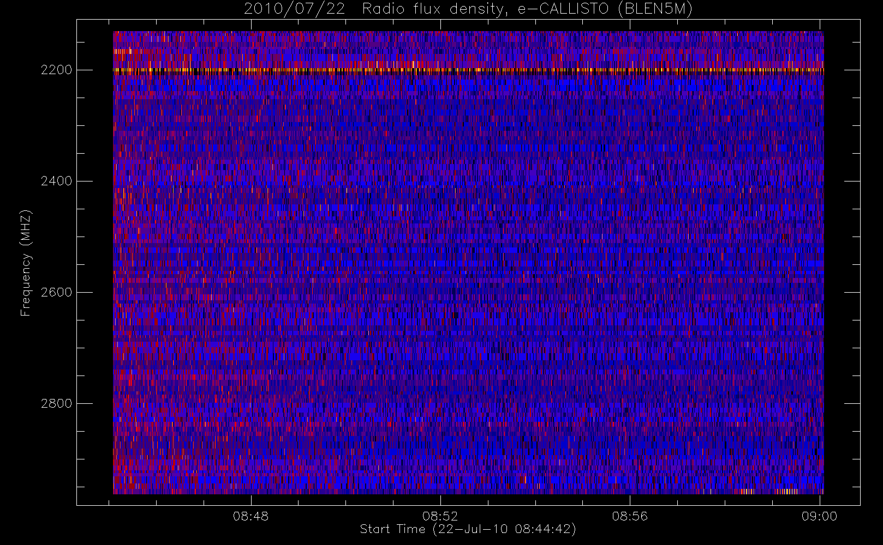Click the plot title text at top
The width and height of the screenshot is (883, 545).
(468, 9)
